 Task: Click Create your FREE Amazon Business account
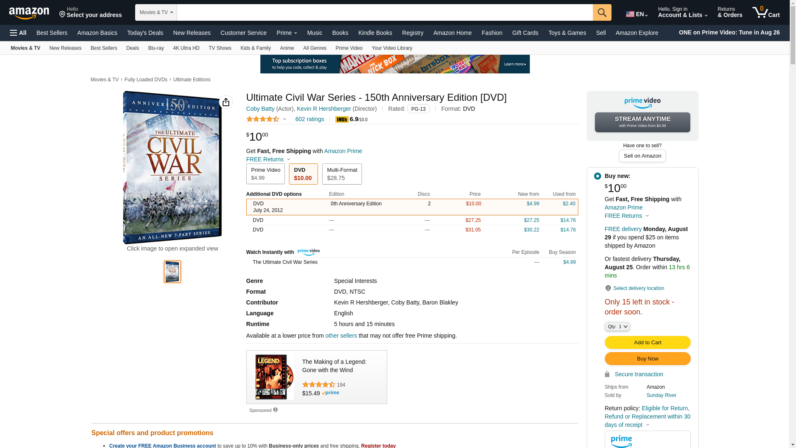(x=163, y=446)
